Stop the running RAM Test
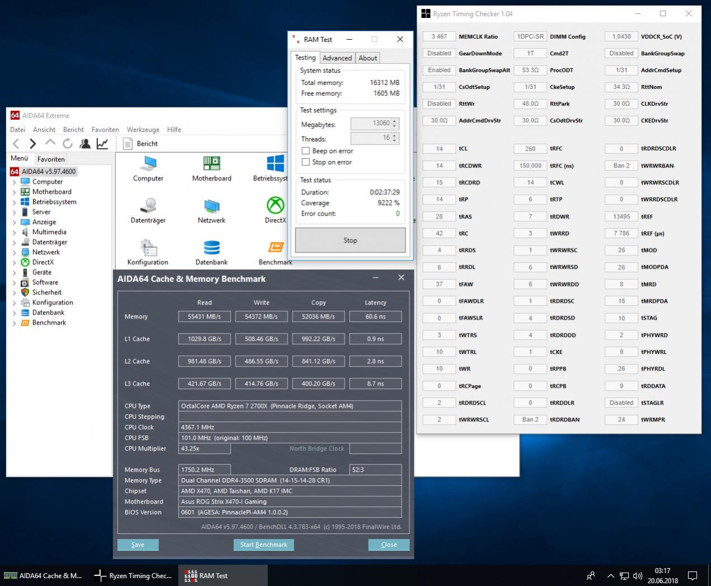This screenshot has height=586, width=711. [350, 240]
